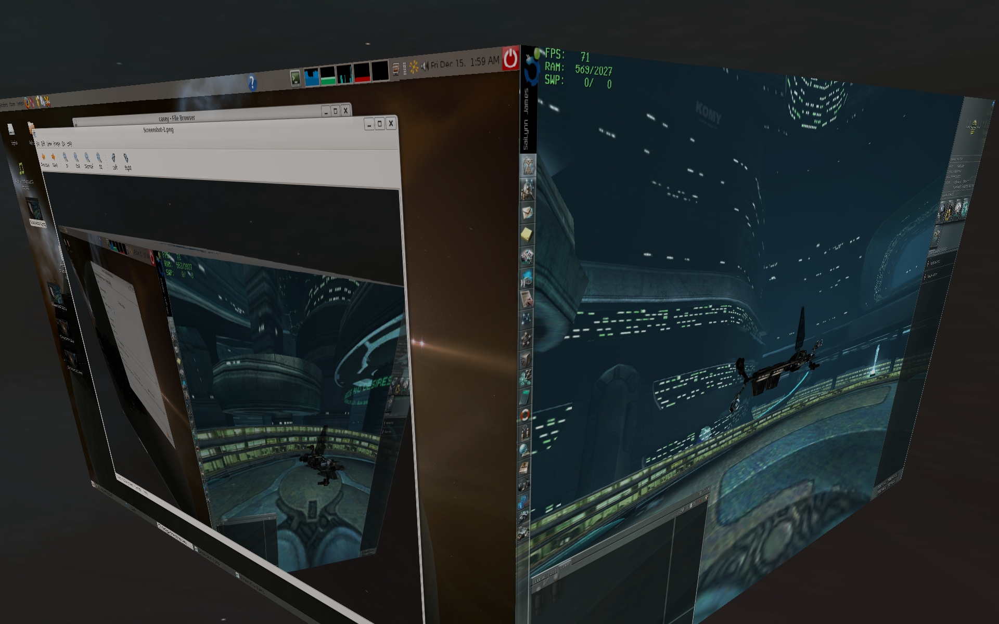This screenshot has height=624, width=999.
Task: Click the blue help question-mark icon
Action: pos(252,83)
